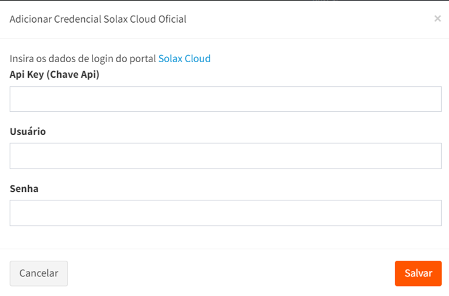449x296 pixels.
Task: Close the Solax Cloud credential dialog
Action: tap(437, 19)
